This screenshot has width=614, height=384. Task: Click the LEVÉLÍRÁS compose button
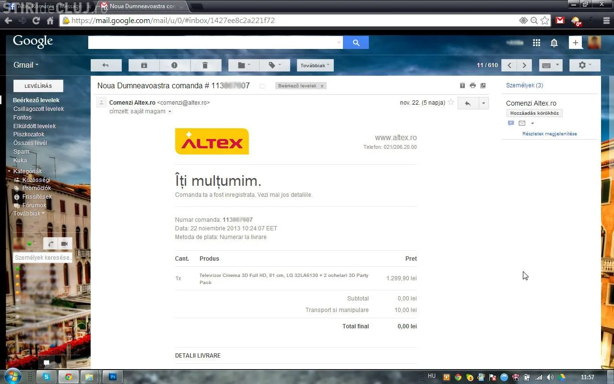38,86
